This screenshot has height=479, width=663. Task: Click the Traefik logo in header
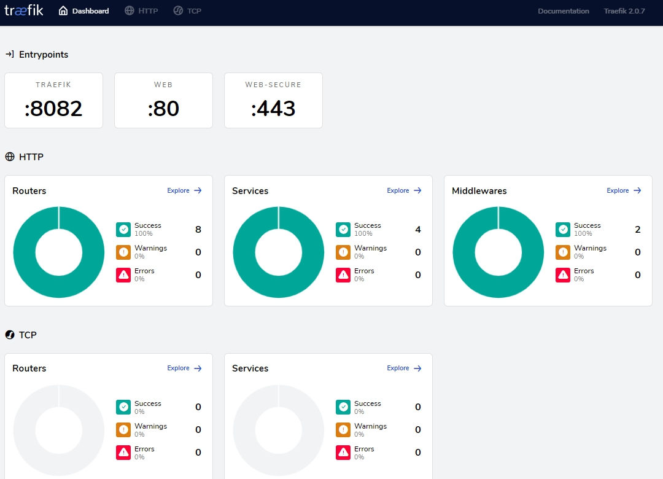pyautogui.click(x=24, y=10)
